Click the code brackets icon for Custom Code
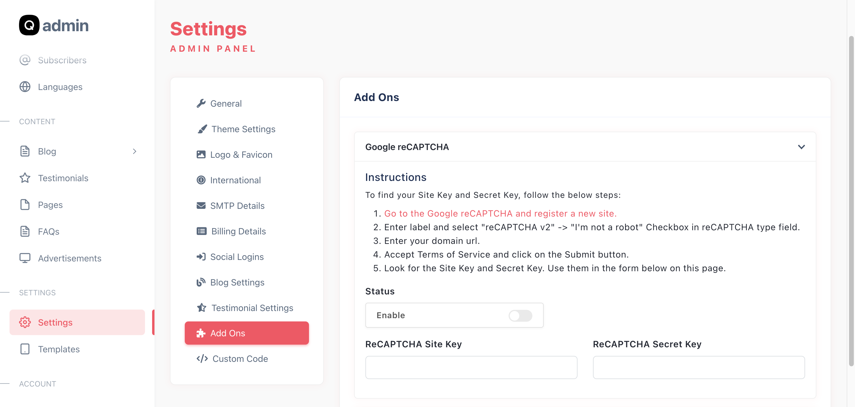Image resolution: width=855 pixels, height=407 pixels. [202, 359]
